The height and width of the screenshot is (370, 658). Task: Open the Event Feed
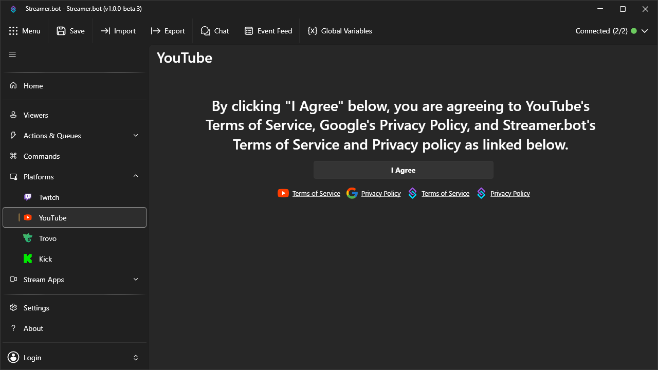point(268,31)
